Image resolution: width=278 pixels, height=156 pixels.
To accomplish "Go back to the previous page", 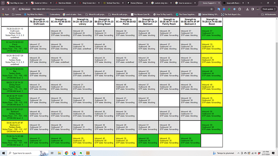I will 3,9.
